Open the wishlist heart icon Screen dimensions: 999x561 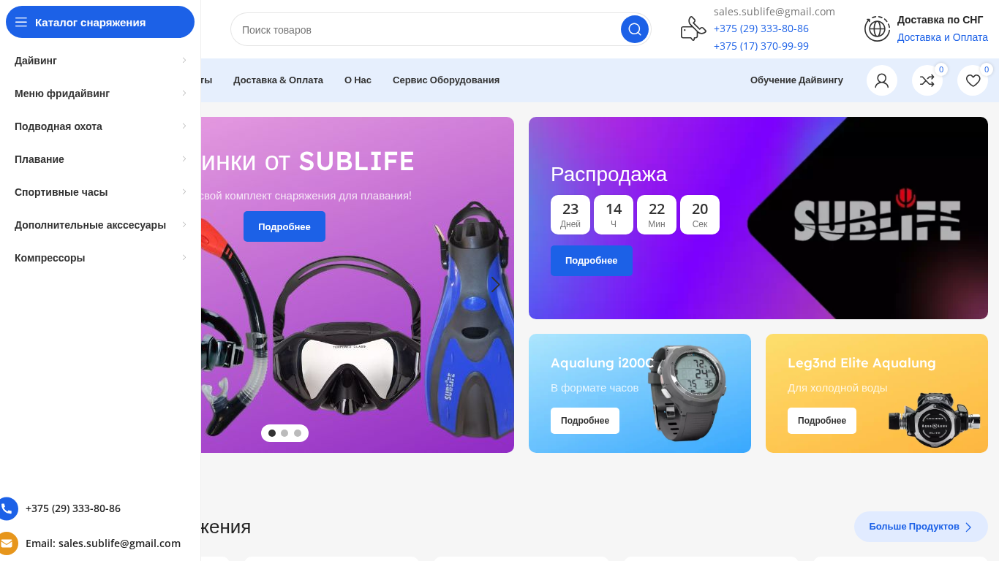click(x=973, y=80)
